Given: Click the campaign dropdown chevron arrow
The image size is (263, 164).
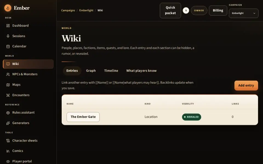Looking at the screenshot, I should pyautogui.click(x=254, y=13).
